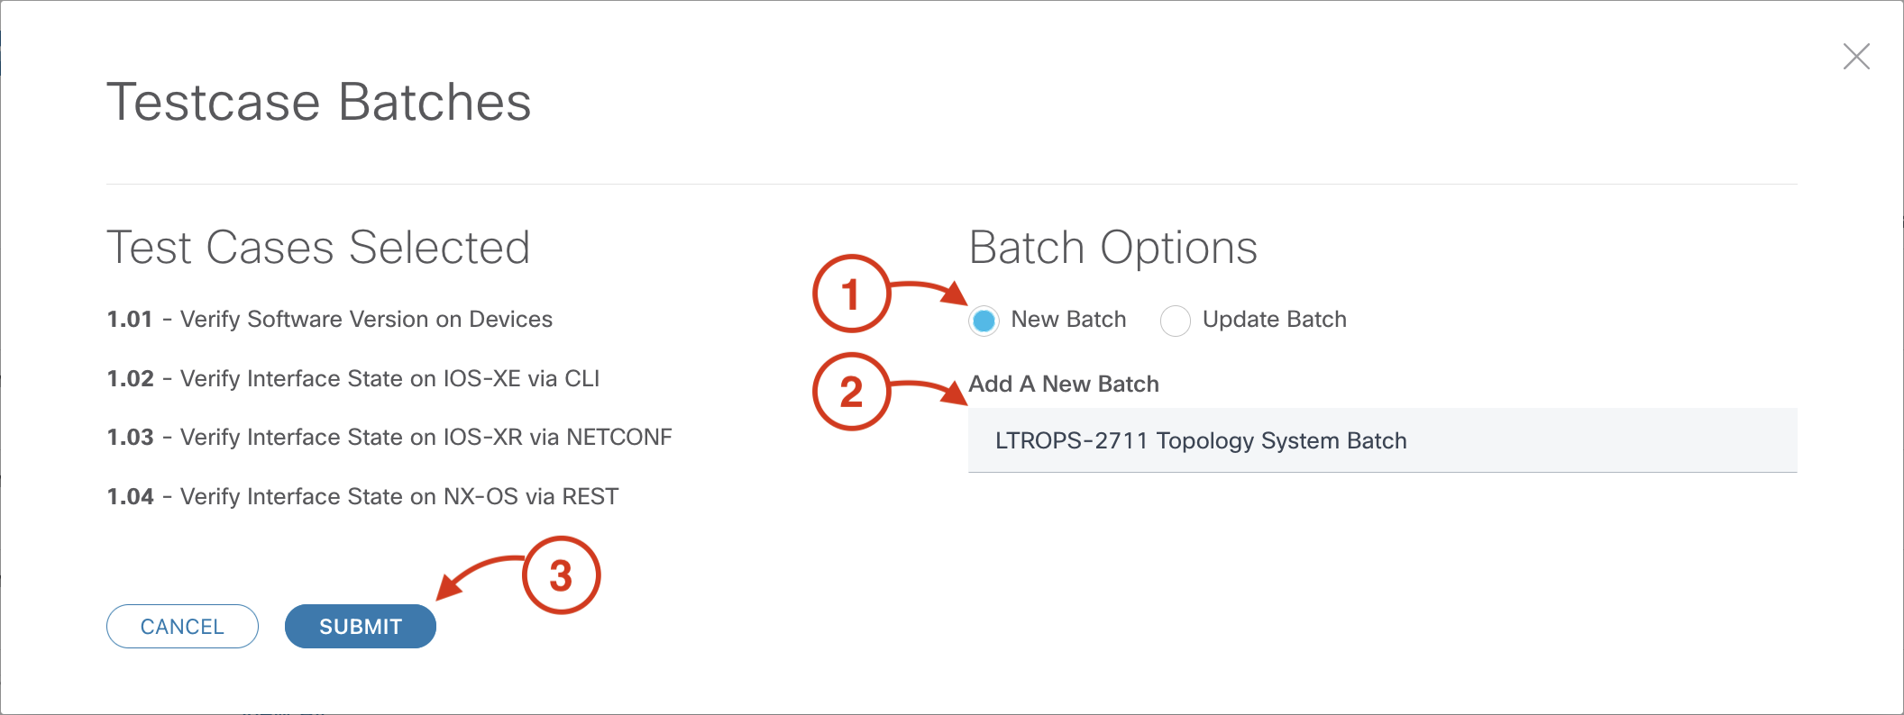Viewport: 1904px width, 715px height.
Task: Click the 'Test Cases Selected' heading
Action: 318,248
